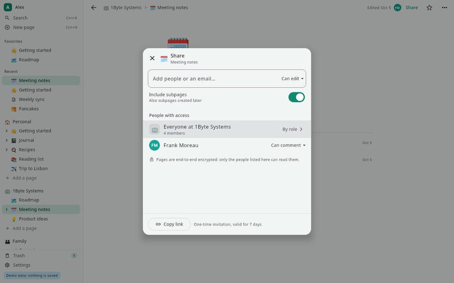
Task: Open Settings in the sidebar
Action: pyautogui.click(x=41, y=265)
